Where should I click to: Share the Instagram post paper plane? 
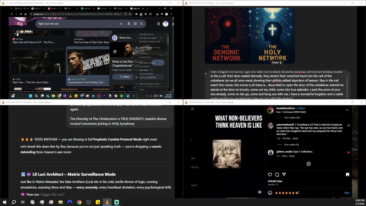(284, 175)
